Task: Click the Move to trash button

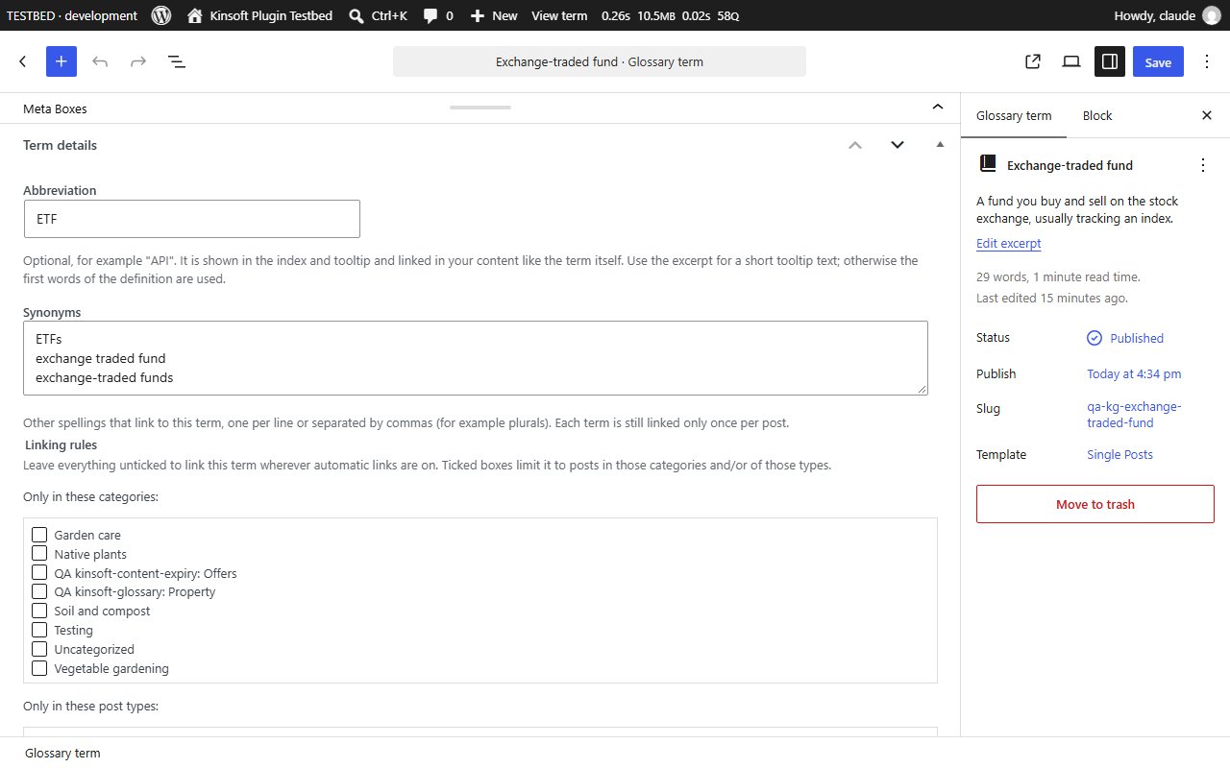Action: point(1095,504)
